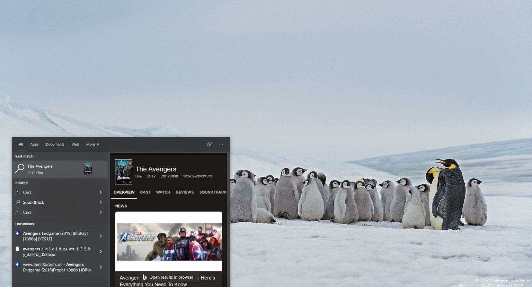Open the CAST tab in movie panel

coord(145,192)
